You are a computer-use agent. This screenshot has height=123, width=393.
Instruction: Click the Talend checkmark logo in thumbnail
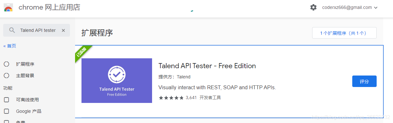(117, 75)
